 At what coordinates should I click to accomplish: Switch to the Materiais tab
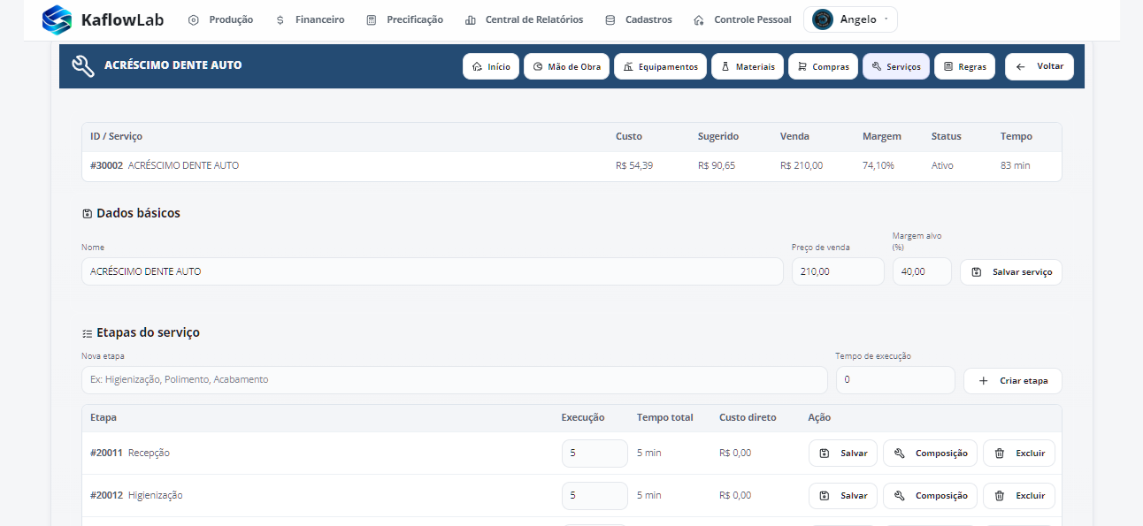(x=748, y=66)
